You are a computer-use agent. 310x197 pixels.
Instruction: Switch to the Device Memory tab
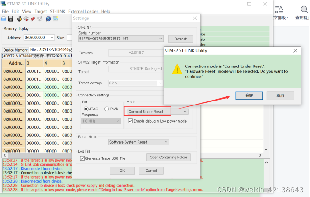click(x=15, y=50)
